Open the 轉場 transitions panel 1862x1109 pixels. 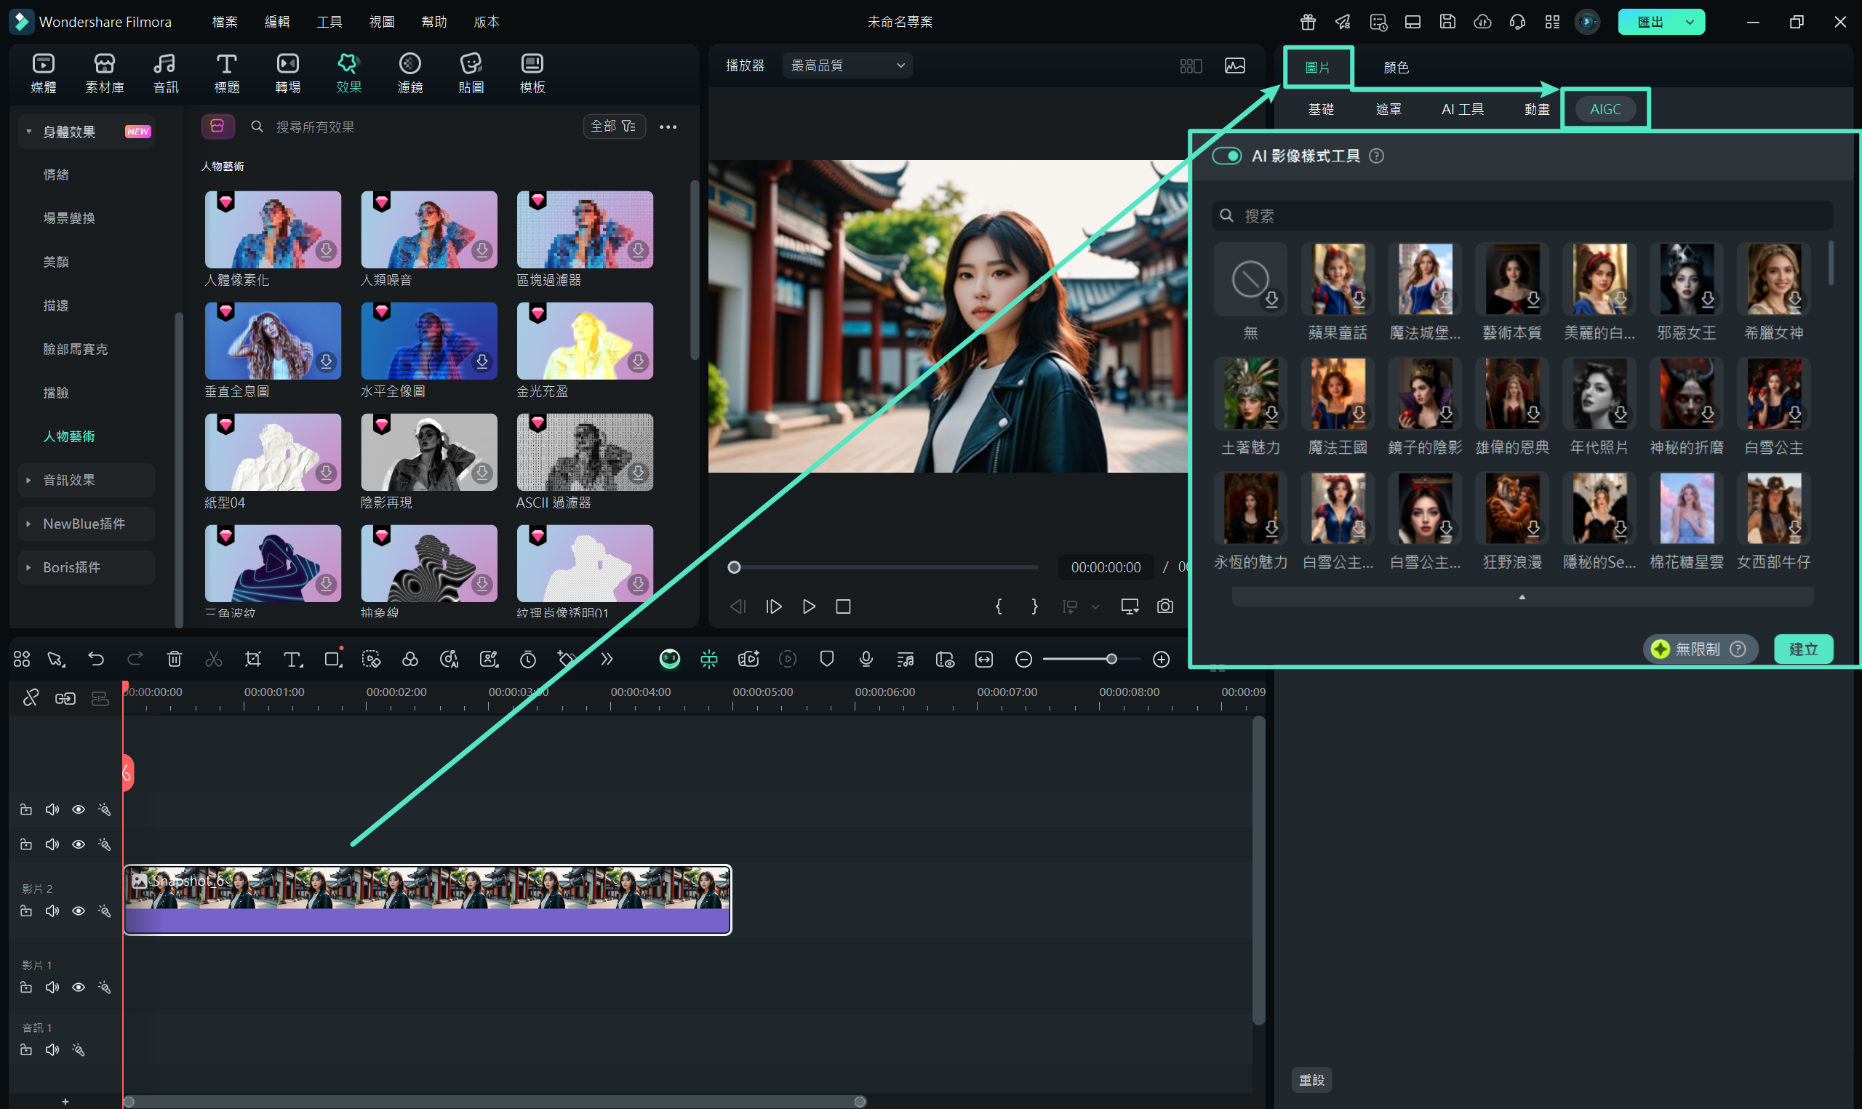coord(288,73)
